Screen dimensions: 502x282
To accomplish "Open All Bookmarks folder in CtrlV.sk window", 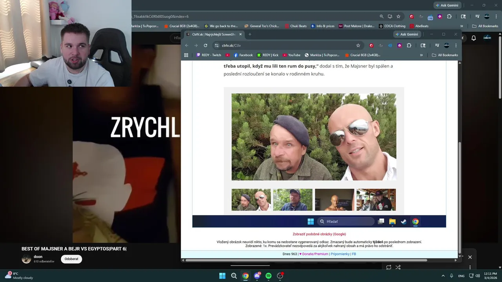I will [445, 55].
